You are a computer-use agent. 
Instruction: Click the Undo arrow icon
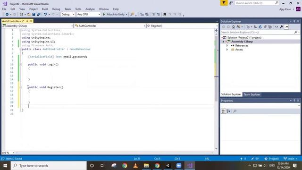45,15
